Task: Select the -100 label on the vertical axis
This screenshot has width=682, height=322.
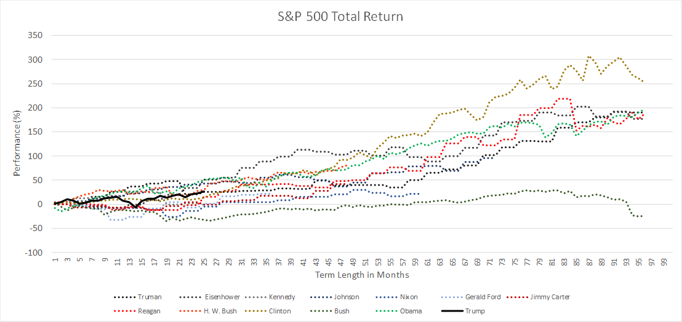Action: pos(33,253)
